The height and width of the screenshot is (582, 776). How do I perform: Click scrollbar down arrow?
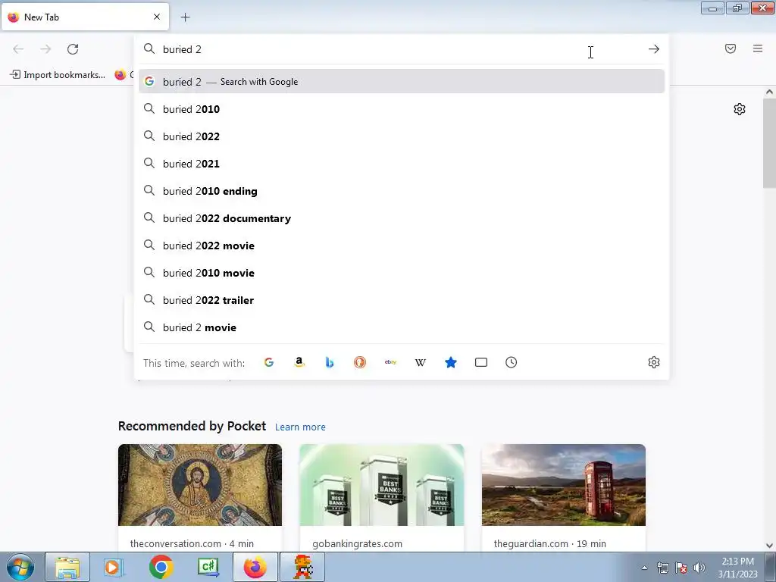pyautogui.click(x=769, y=546)
